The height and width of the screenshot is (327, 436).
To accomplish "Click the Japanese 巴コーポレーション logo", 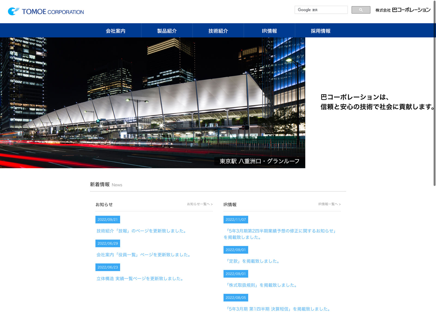I will pos(403,10).
